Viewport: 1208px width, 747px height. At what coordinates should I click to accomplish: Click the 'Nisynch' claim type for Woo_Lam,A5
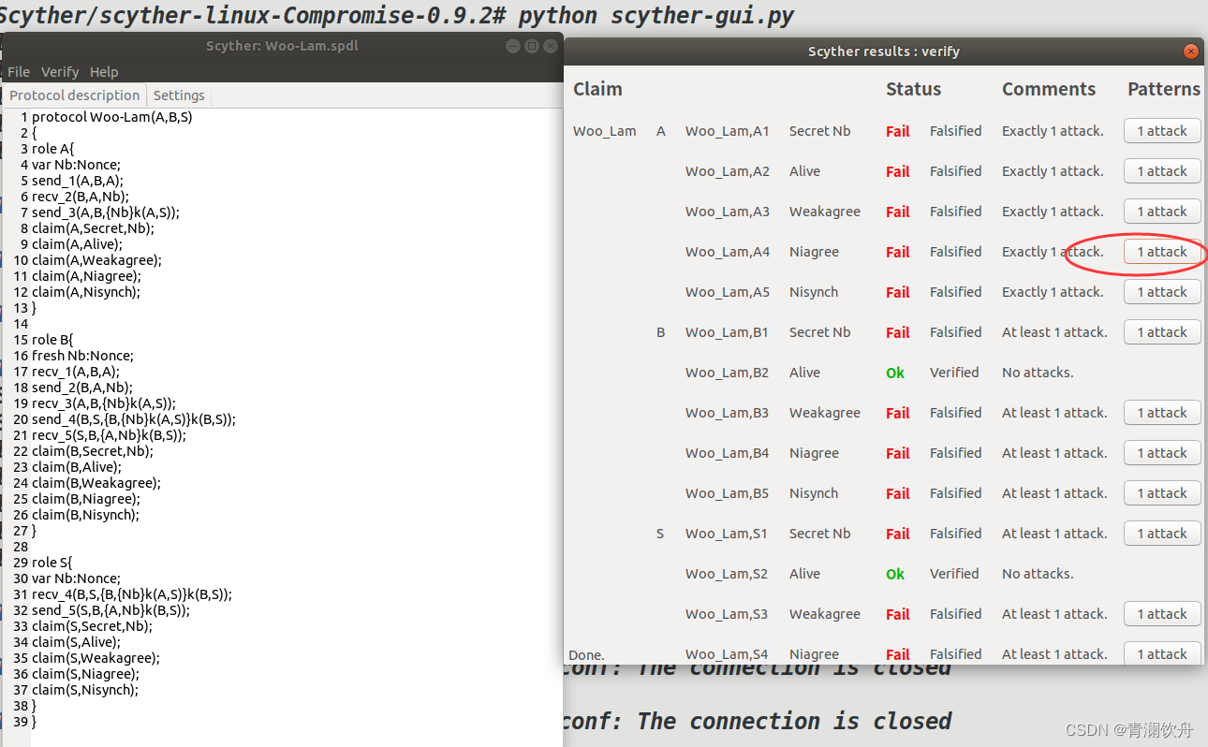(814, 292)
